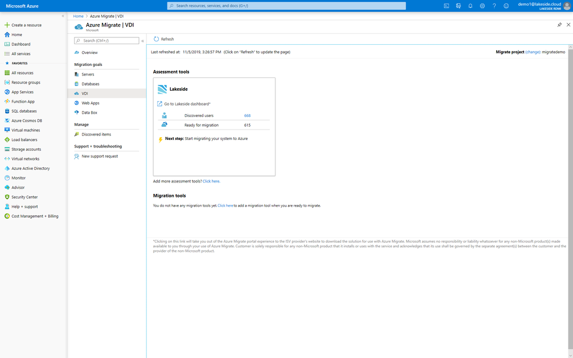Screen dimensions: 573x358
Task: Select Databases under Migration goals
Action: click(x=90, y=84)
